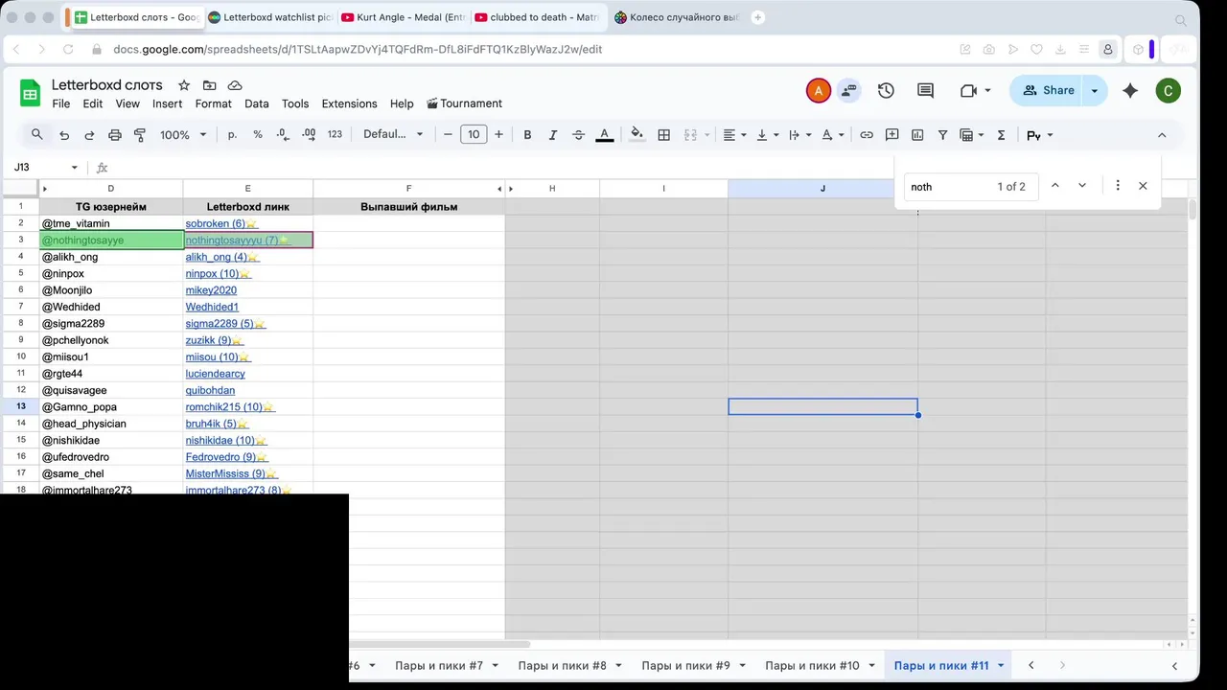The width and height of the screenshot is (1227, 690).
Task: Toggle bold formatting
Action: [x=527, y=135]
